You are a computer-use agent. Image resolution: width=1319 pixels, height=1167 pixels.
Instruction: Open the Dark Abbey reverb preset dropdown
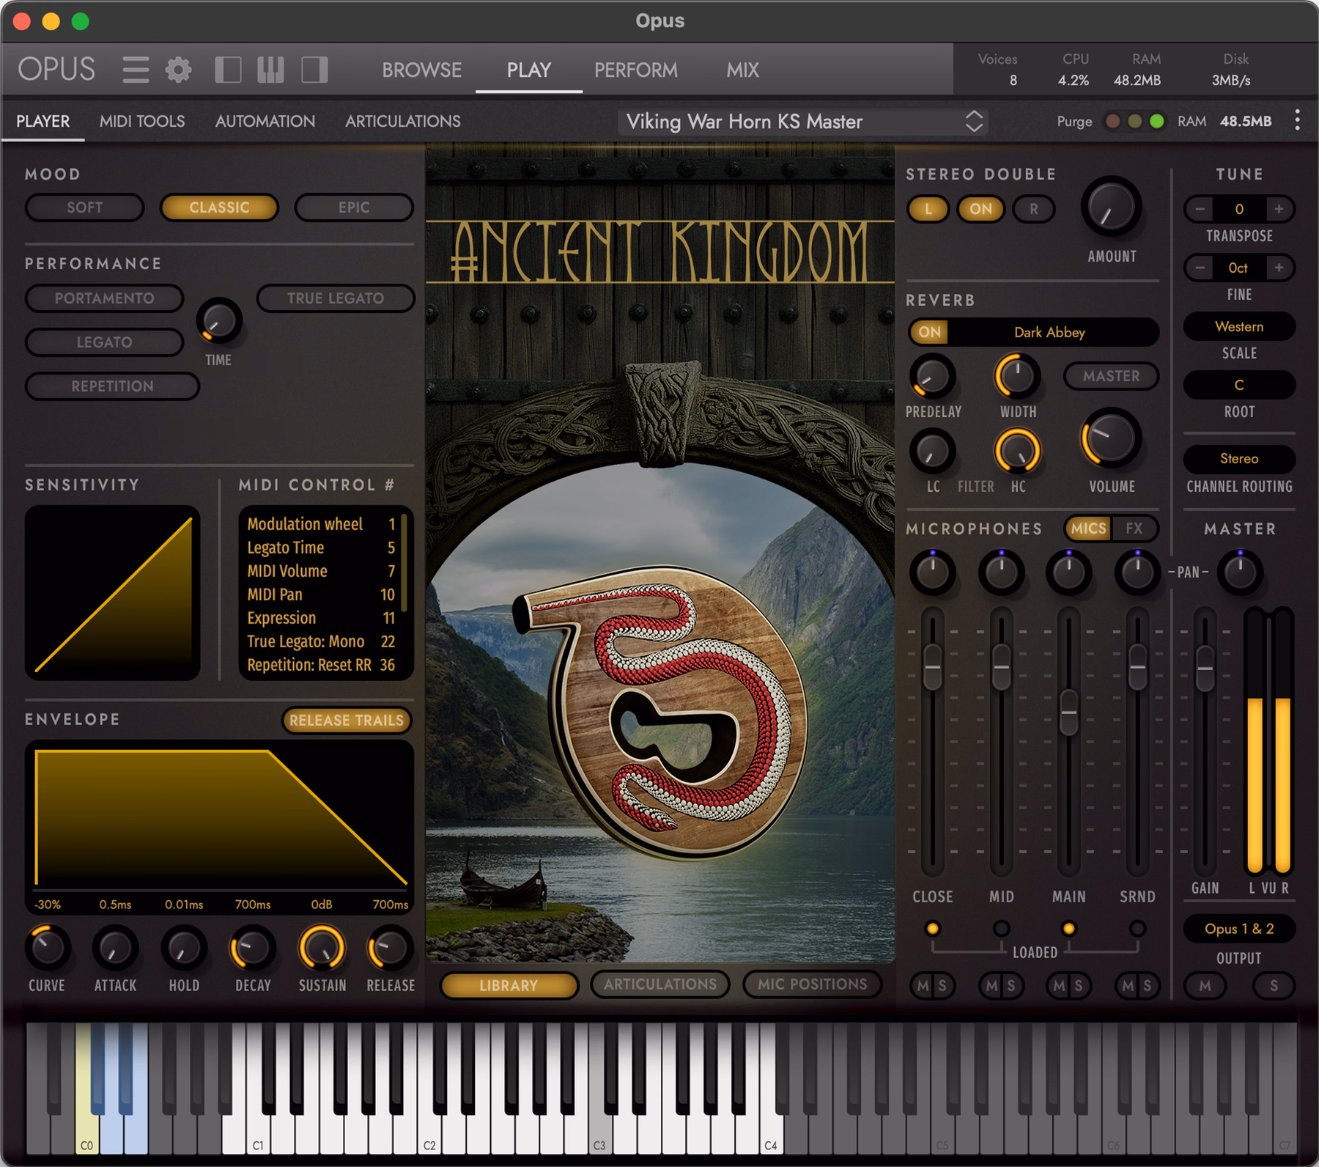[x=1050, y=332]
